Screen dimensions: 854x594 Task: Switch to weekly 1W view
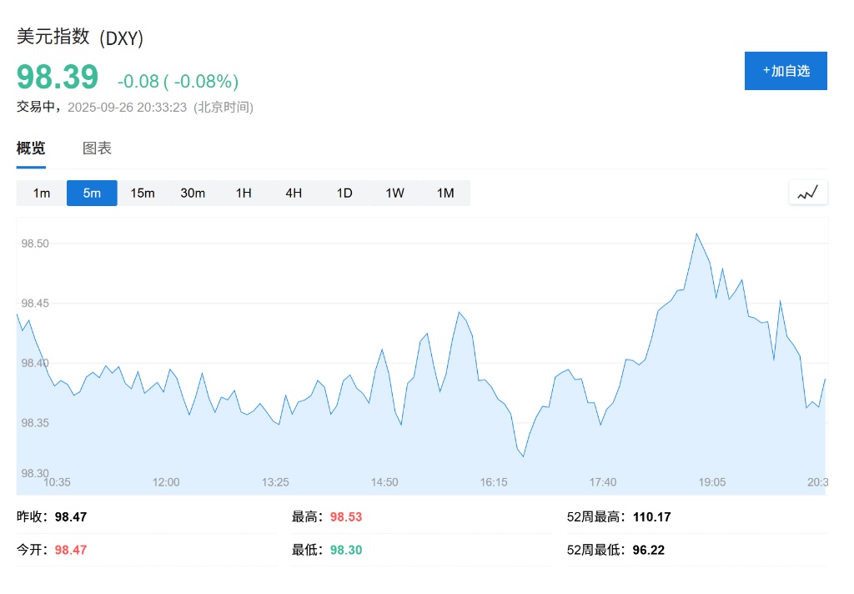(394, 193)
